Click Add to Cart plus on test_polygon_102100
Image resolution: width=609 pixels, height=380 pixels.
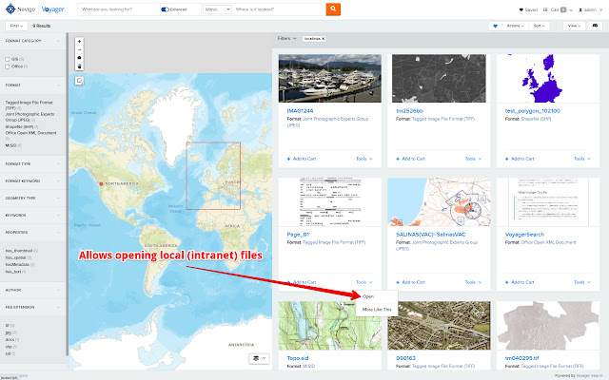(507, 159)
